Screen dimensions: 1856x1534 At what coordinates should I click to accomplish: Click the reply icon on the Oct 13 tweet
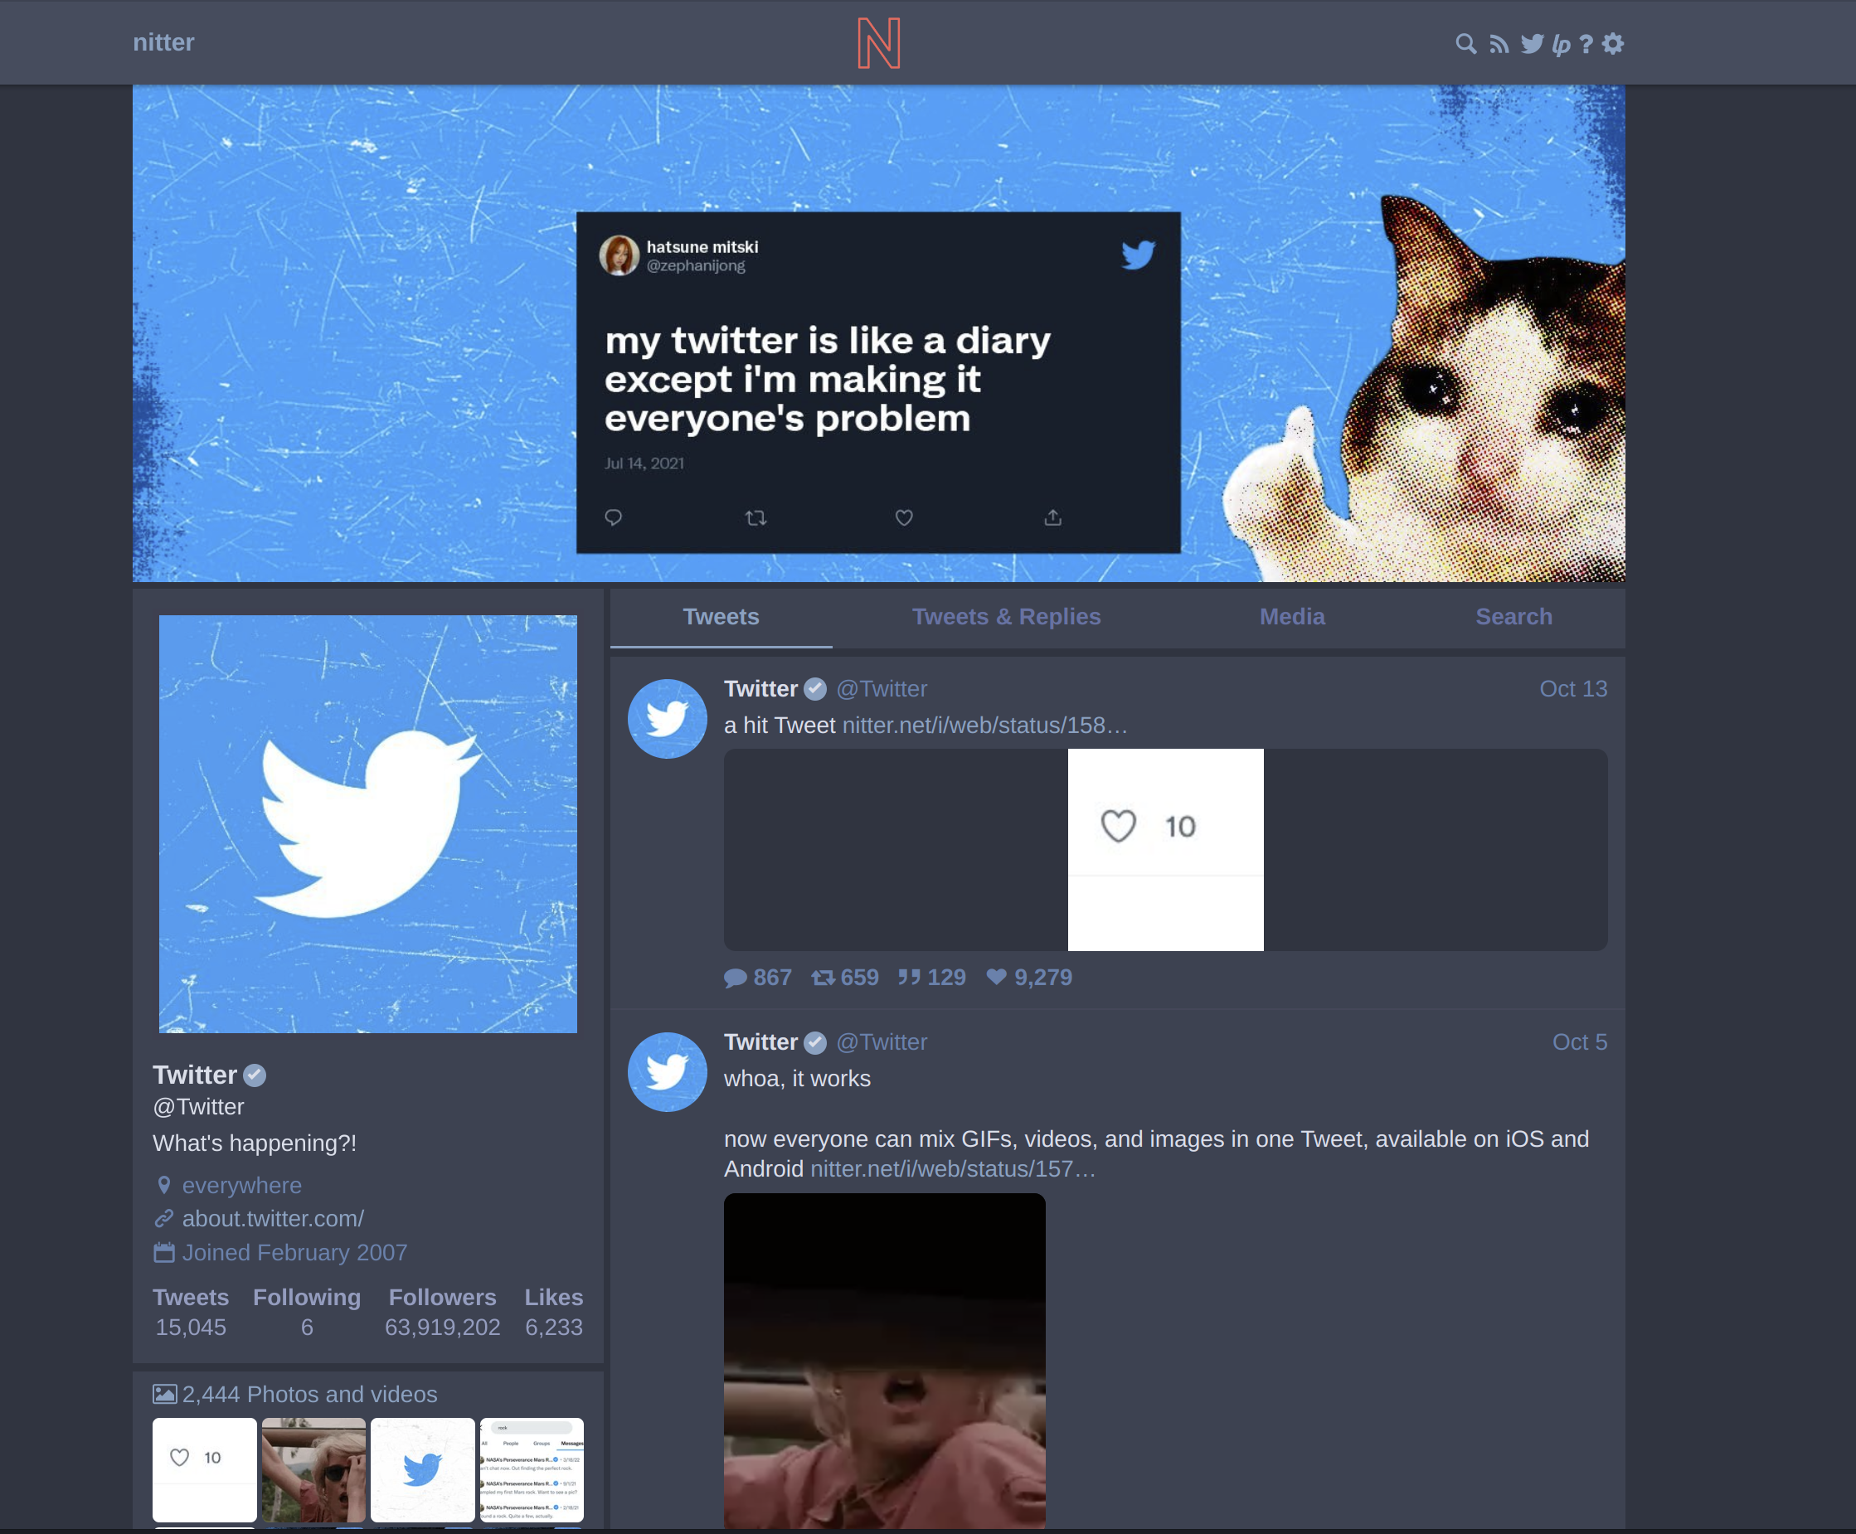[x=736, y=978]
